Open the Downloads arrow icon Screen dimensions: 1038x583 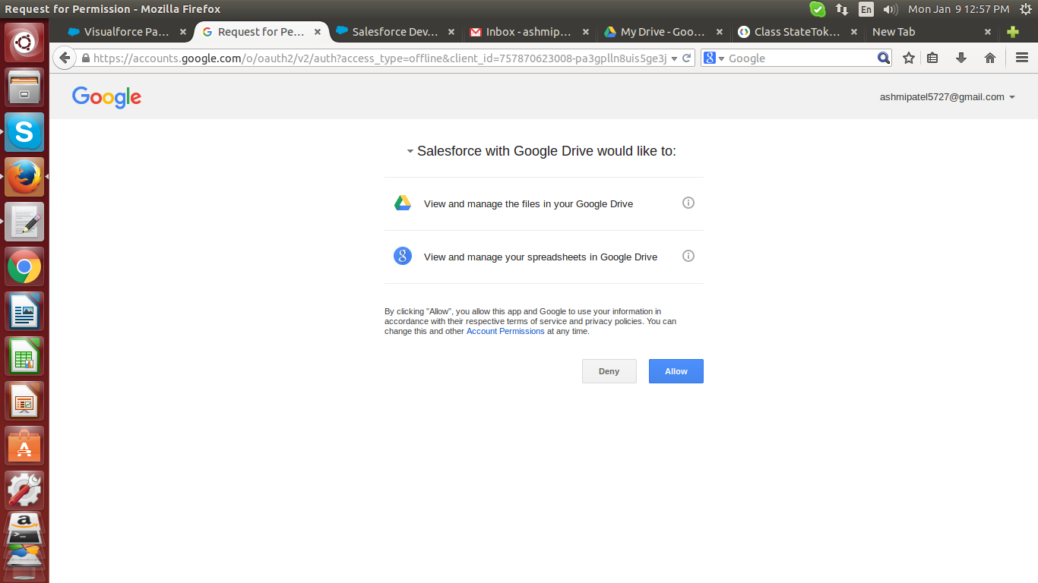(x=961, y=58)
